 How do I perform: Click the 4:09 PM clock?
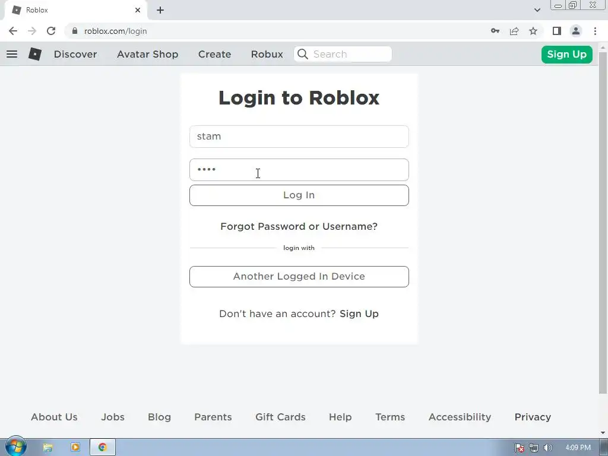point(578,448)
